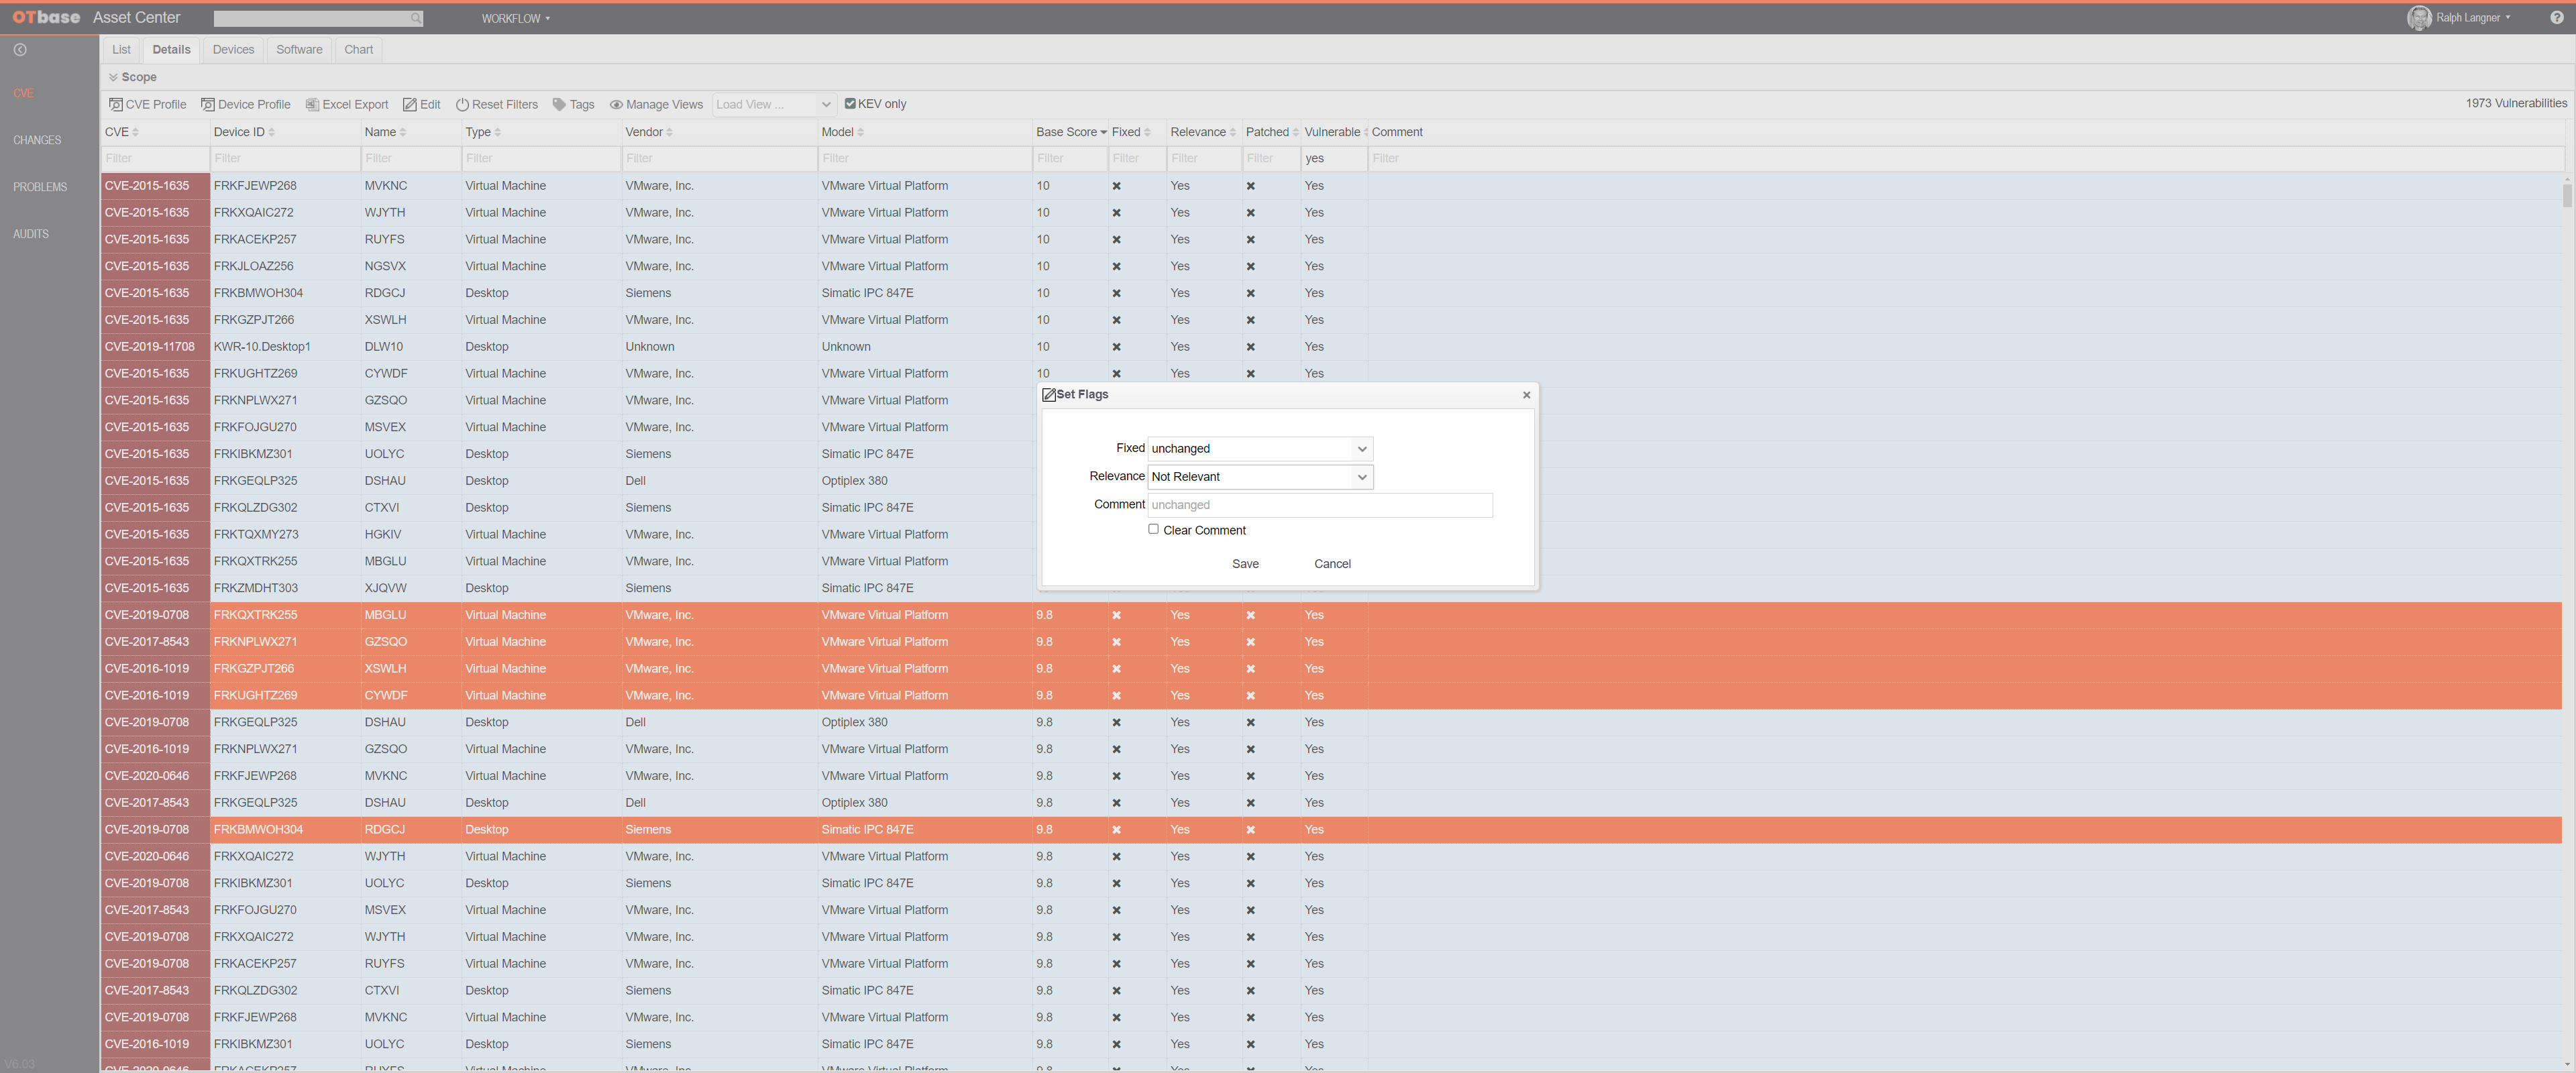Sort by CVE column arrows
This screenshot has width=2576, height=1073.
[x=136, y=132]
